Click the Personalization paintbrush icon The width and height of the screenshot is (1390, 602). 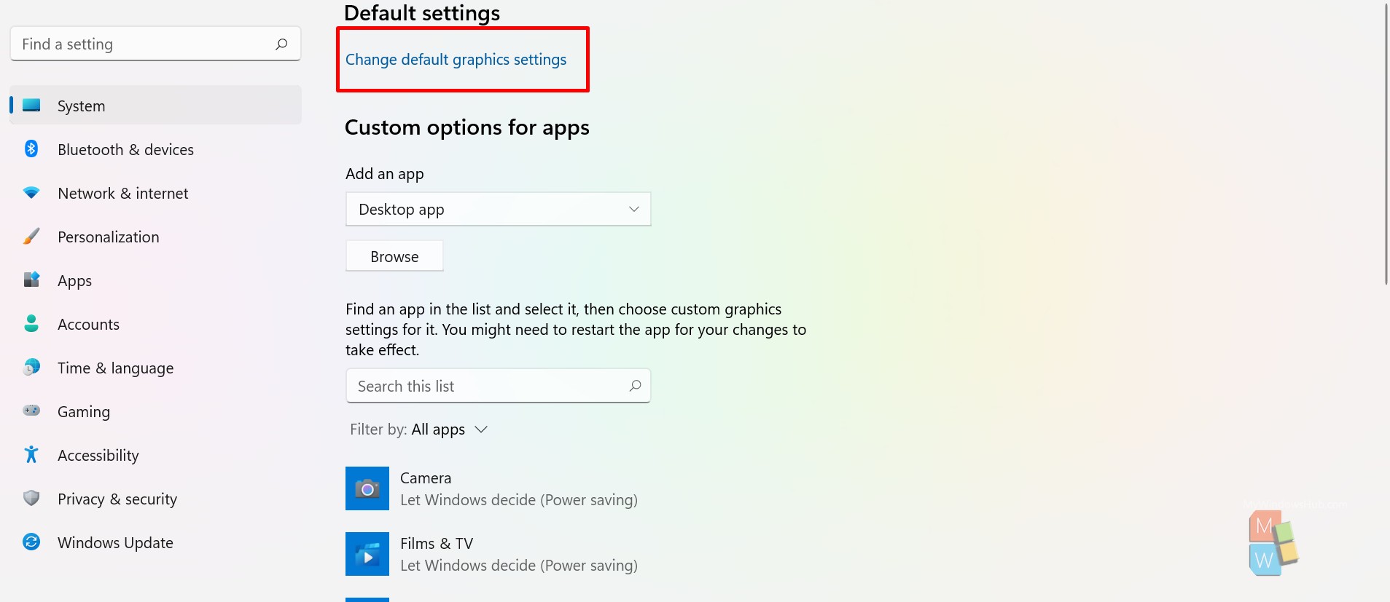pyautogui.click(x=31, y=237)
